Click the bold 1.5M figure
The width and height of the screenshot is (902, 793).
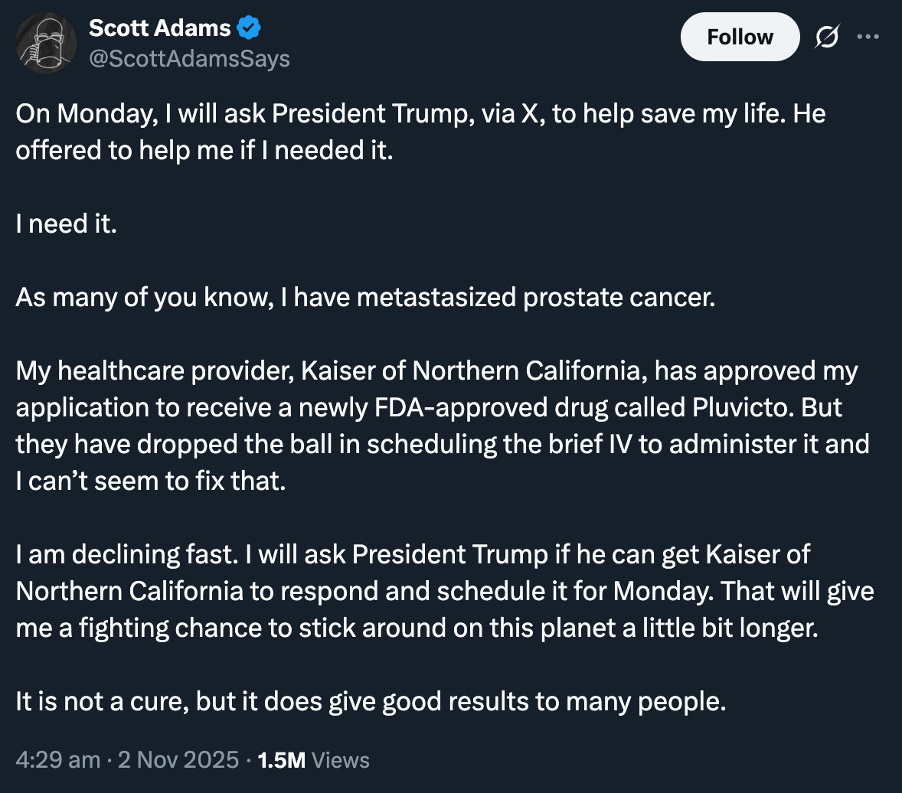click(x=283, y=759)
